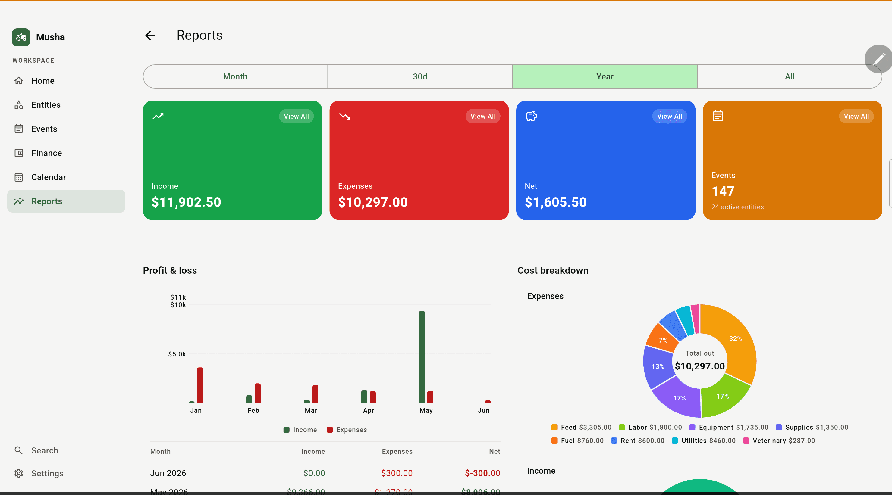Click the Rent $600.00 legend entry

(x=637, y=440)
